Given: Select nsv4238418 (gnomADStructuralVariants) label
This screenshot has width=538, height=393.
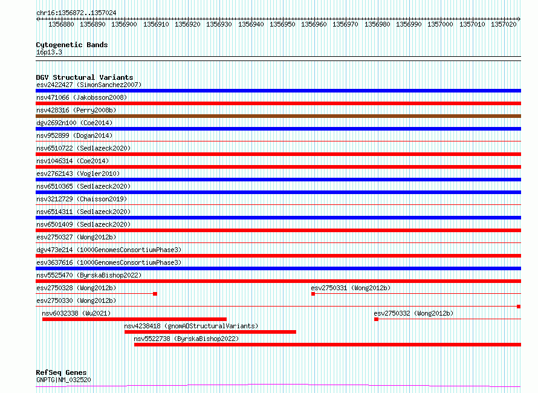Looking at the screenshot, I should click(191, 326).
